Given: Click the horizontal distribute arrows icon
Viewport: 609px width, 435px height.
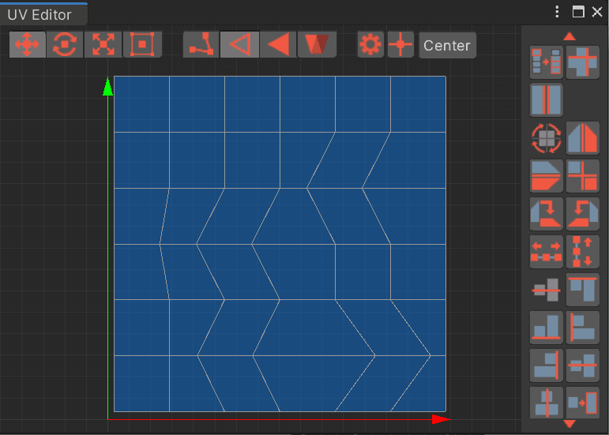Looking at the screenshot, I should [x=546, y=252].
